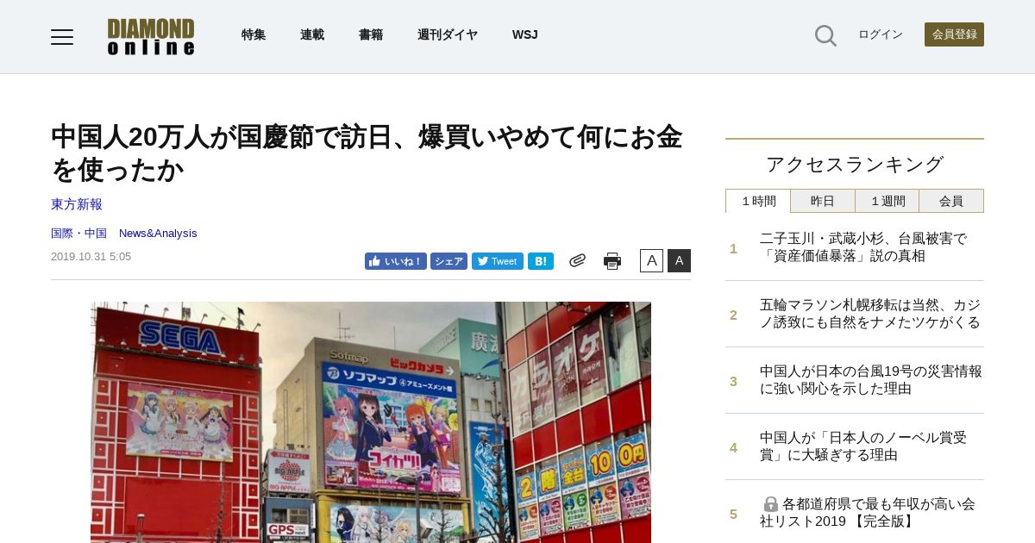Clip article using the paperclip icon

coord(577,260)
